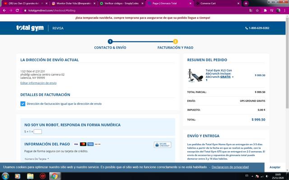Call the 1-800-639-0282 phone link
289x180 pixels.
pos(257,28)
